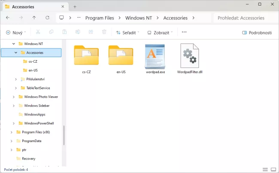Screen dimensions: 279x173
Task: Click the Paste clipboard icon
Action: tap(64, 32)
